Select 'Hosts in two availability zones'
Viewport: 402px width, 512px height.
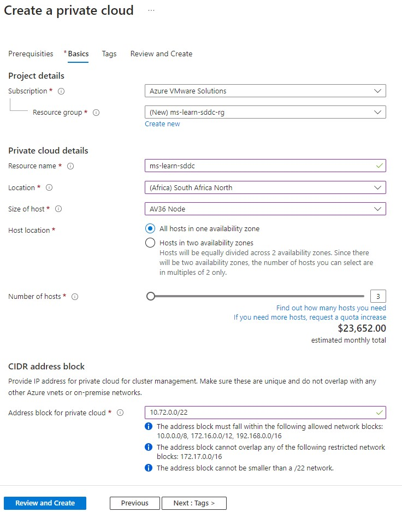click(x=150, y=243)
